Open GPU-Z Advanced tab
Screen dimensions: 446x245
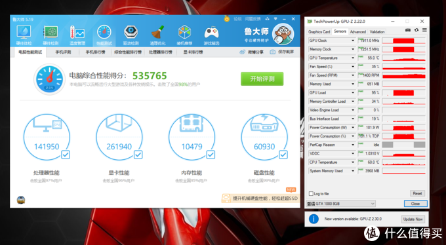click(358, 32)
